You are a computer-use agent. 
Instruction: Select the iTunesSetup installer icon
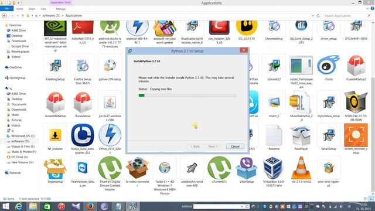[83, 103]
